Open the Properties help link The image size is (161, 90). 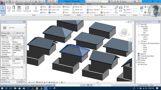6,82
